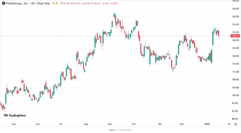Viewport: 241px width, 133px height.
Task: Toggle the grey market status pill
Action: [x=54, y=3]
